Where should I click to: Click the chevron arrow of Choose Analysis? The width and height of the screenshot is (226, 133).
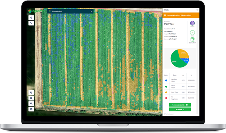tap(91, 11)
